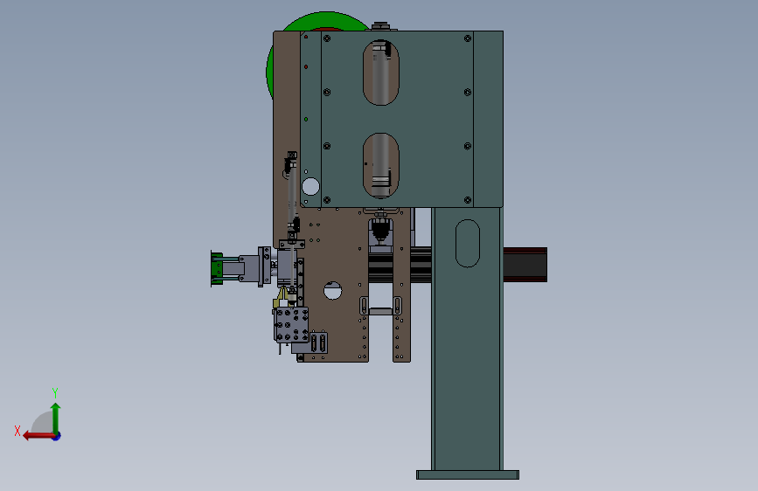Select the flat base plate under the column
Screen dimensions: 758x491
[x=468, y=475]
